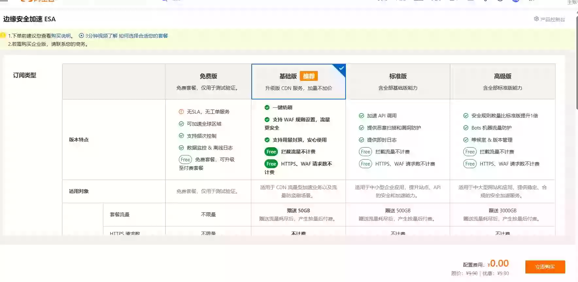Viewport: 578px width, 282px height.
Task: Click 高级版 Free badge beside HTTPS、WAF 请求数不计费
Action: pyautogui.click(x=470, y=164)
